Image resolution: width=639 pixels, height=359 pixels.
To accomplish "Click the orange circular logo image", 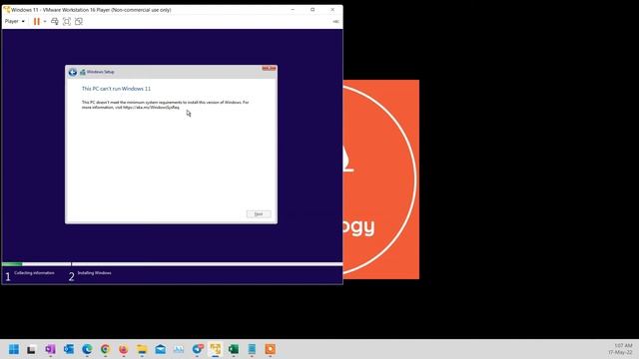I will (381, 179).
